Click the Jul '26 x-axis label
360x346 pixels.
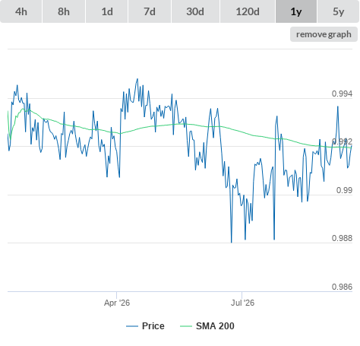pos(242,303)
